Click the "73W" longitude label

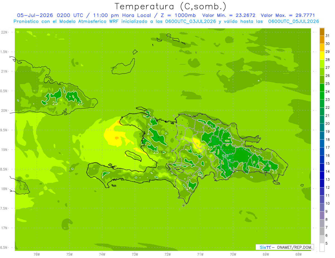pos(135,254)
